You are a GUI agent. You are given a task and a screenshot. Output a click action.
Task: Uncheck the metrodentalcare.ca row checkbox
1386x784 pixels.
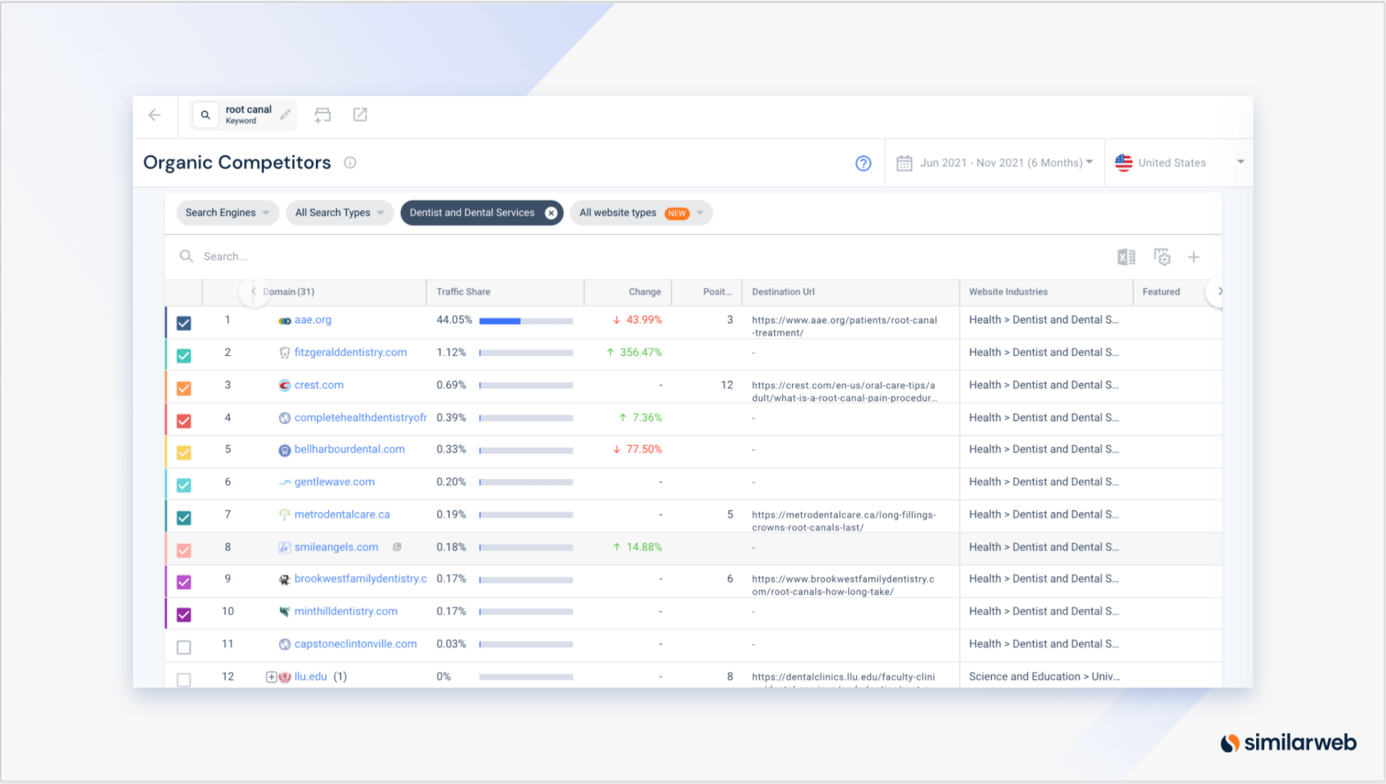pyautogui.click(x=184, y=517)
